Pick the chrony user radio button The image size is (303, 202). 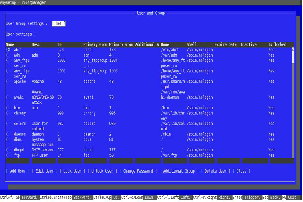(x=9, y=113)
